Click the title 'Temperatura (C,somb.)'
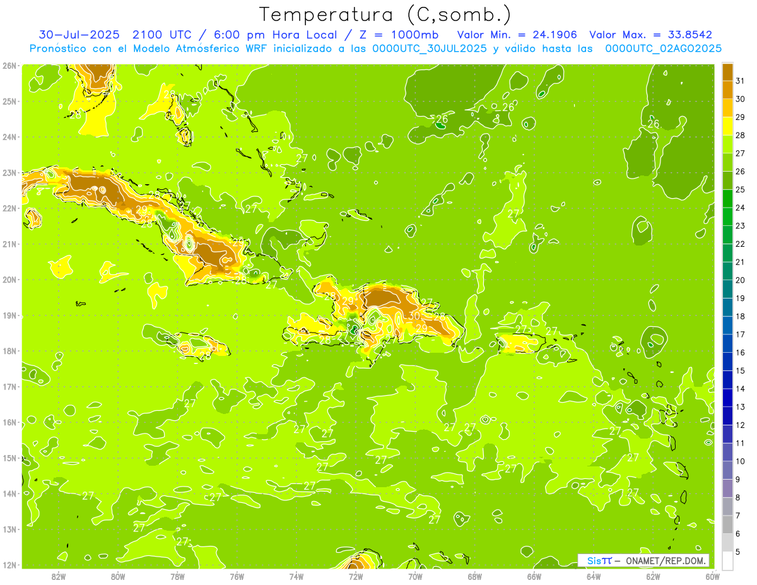This screenshot has width=757, height=585. tap(385, 15)
